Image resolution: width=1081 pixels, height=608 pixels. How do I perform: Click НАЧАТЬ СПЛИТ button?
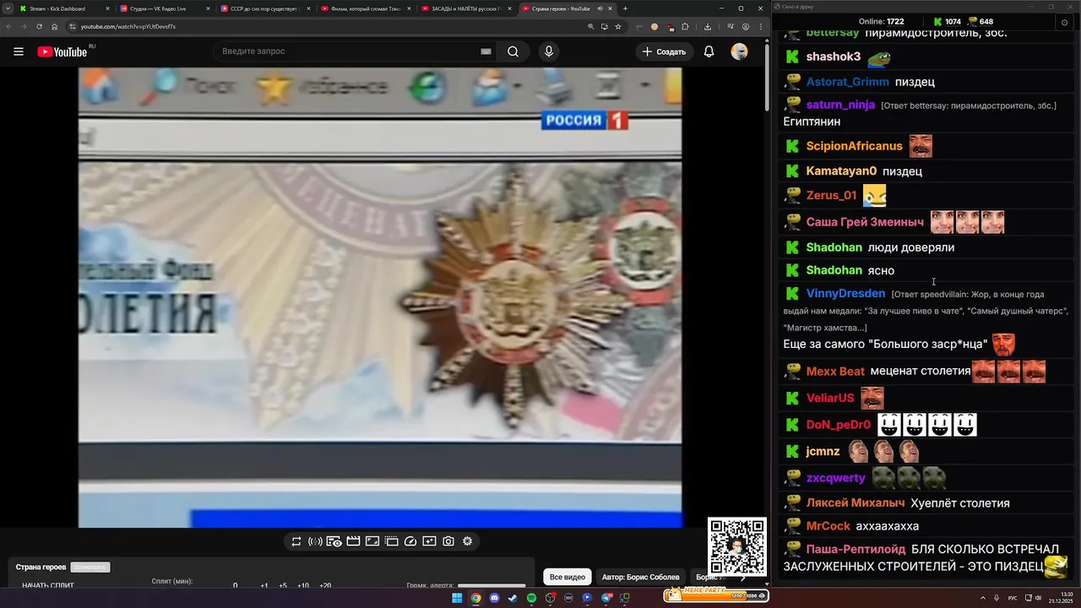pos(48,585)
